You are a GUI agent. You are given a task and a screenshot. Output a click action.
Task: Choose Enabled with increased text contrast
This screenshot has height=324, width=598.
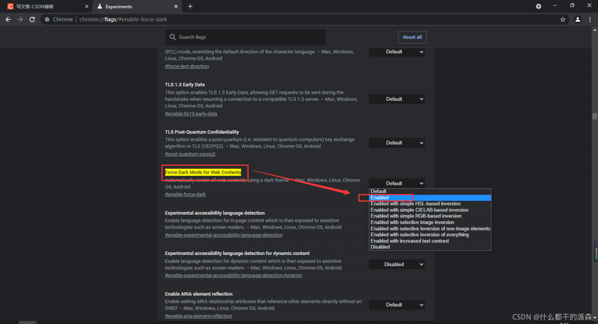430,241
